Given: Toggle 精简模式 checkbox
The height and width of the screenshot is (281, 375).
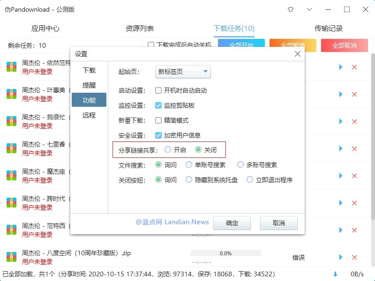Looking at the screenshot, I should pos(158,120).
